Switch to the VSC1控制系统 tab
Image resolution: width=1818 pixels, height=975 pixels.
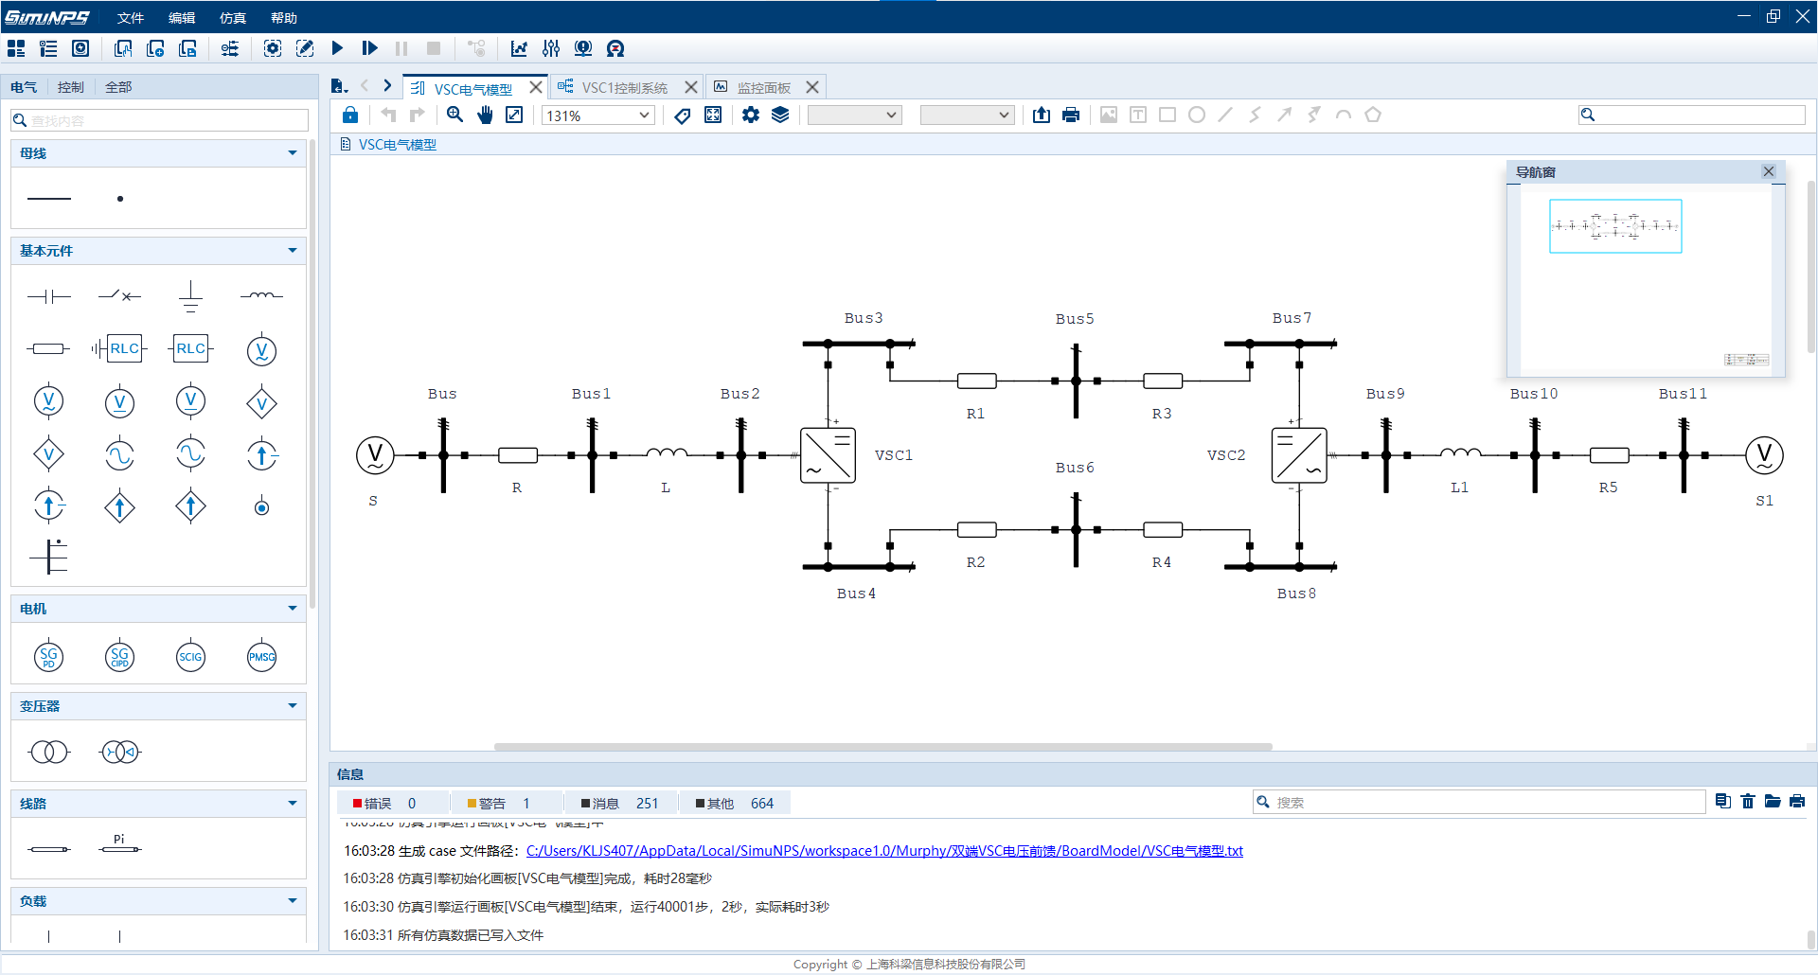click(624, 87)
